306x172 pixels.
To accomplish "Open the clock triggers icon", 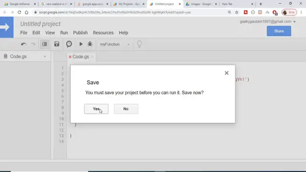I will click(69, 44).
